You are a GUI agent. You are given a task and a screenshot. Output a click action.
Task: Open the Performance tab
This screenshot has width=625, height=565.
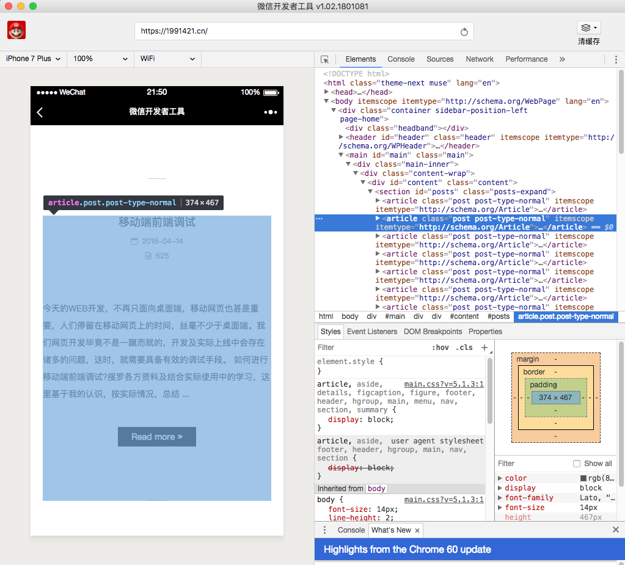527,59
